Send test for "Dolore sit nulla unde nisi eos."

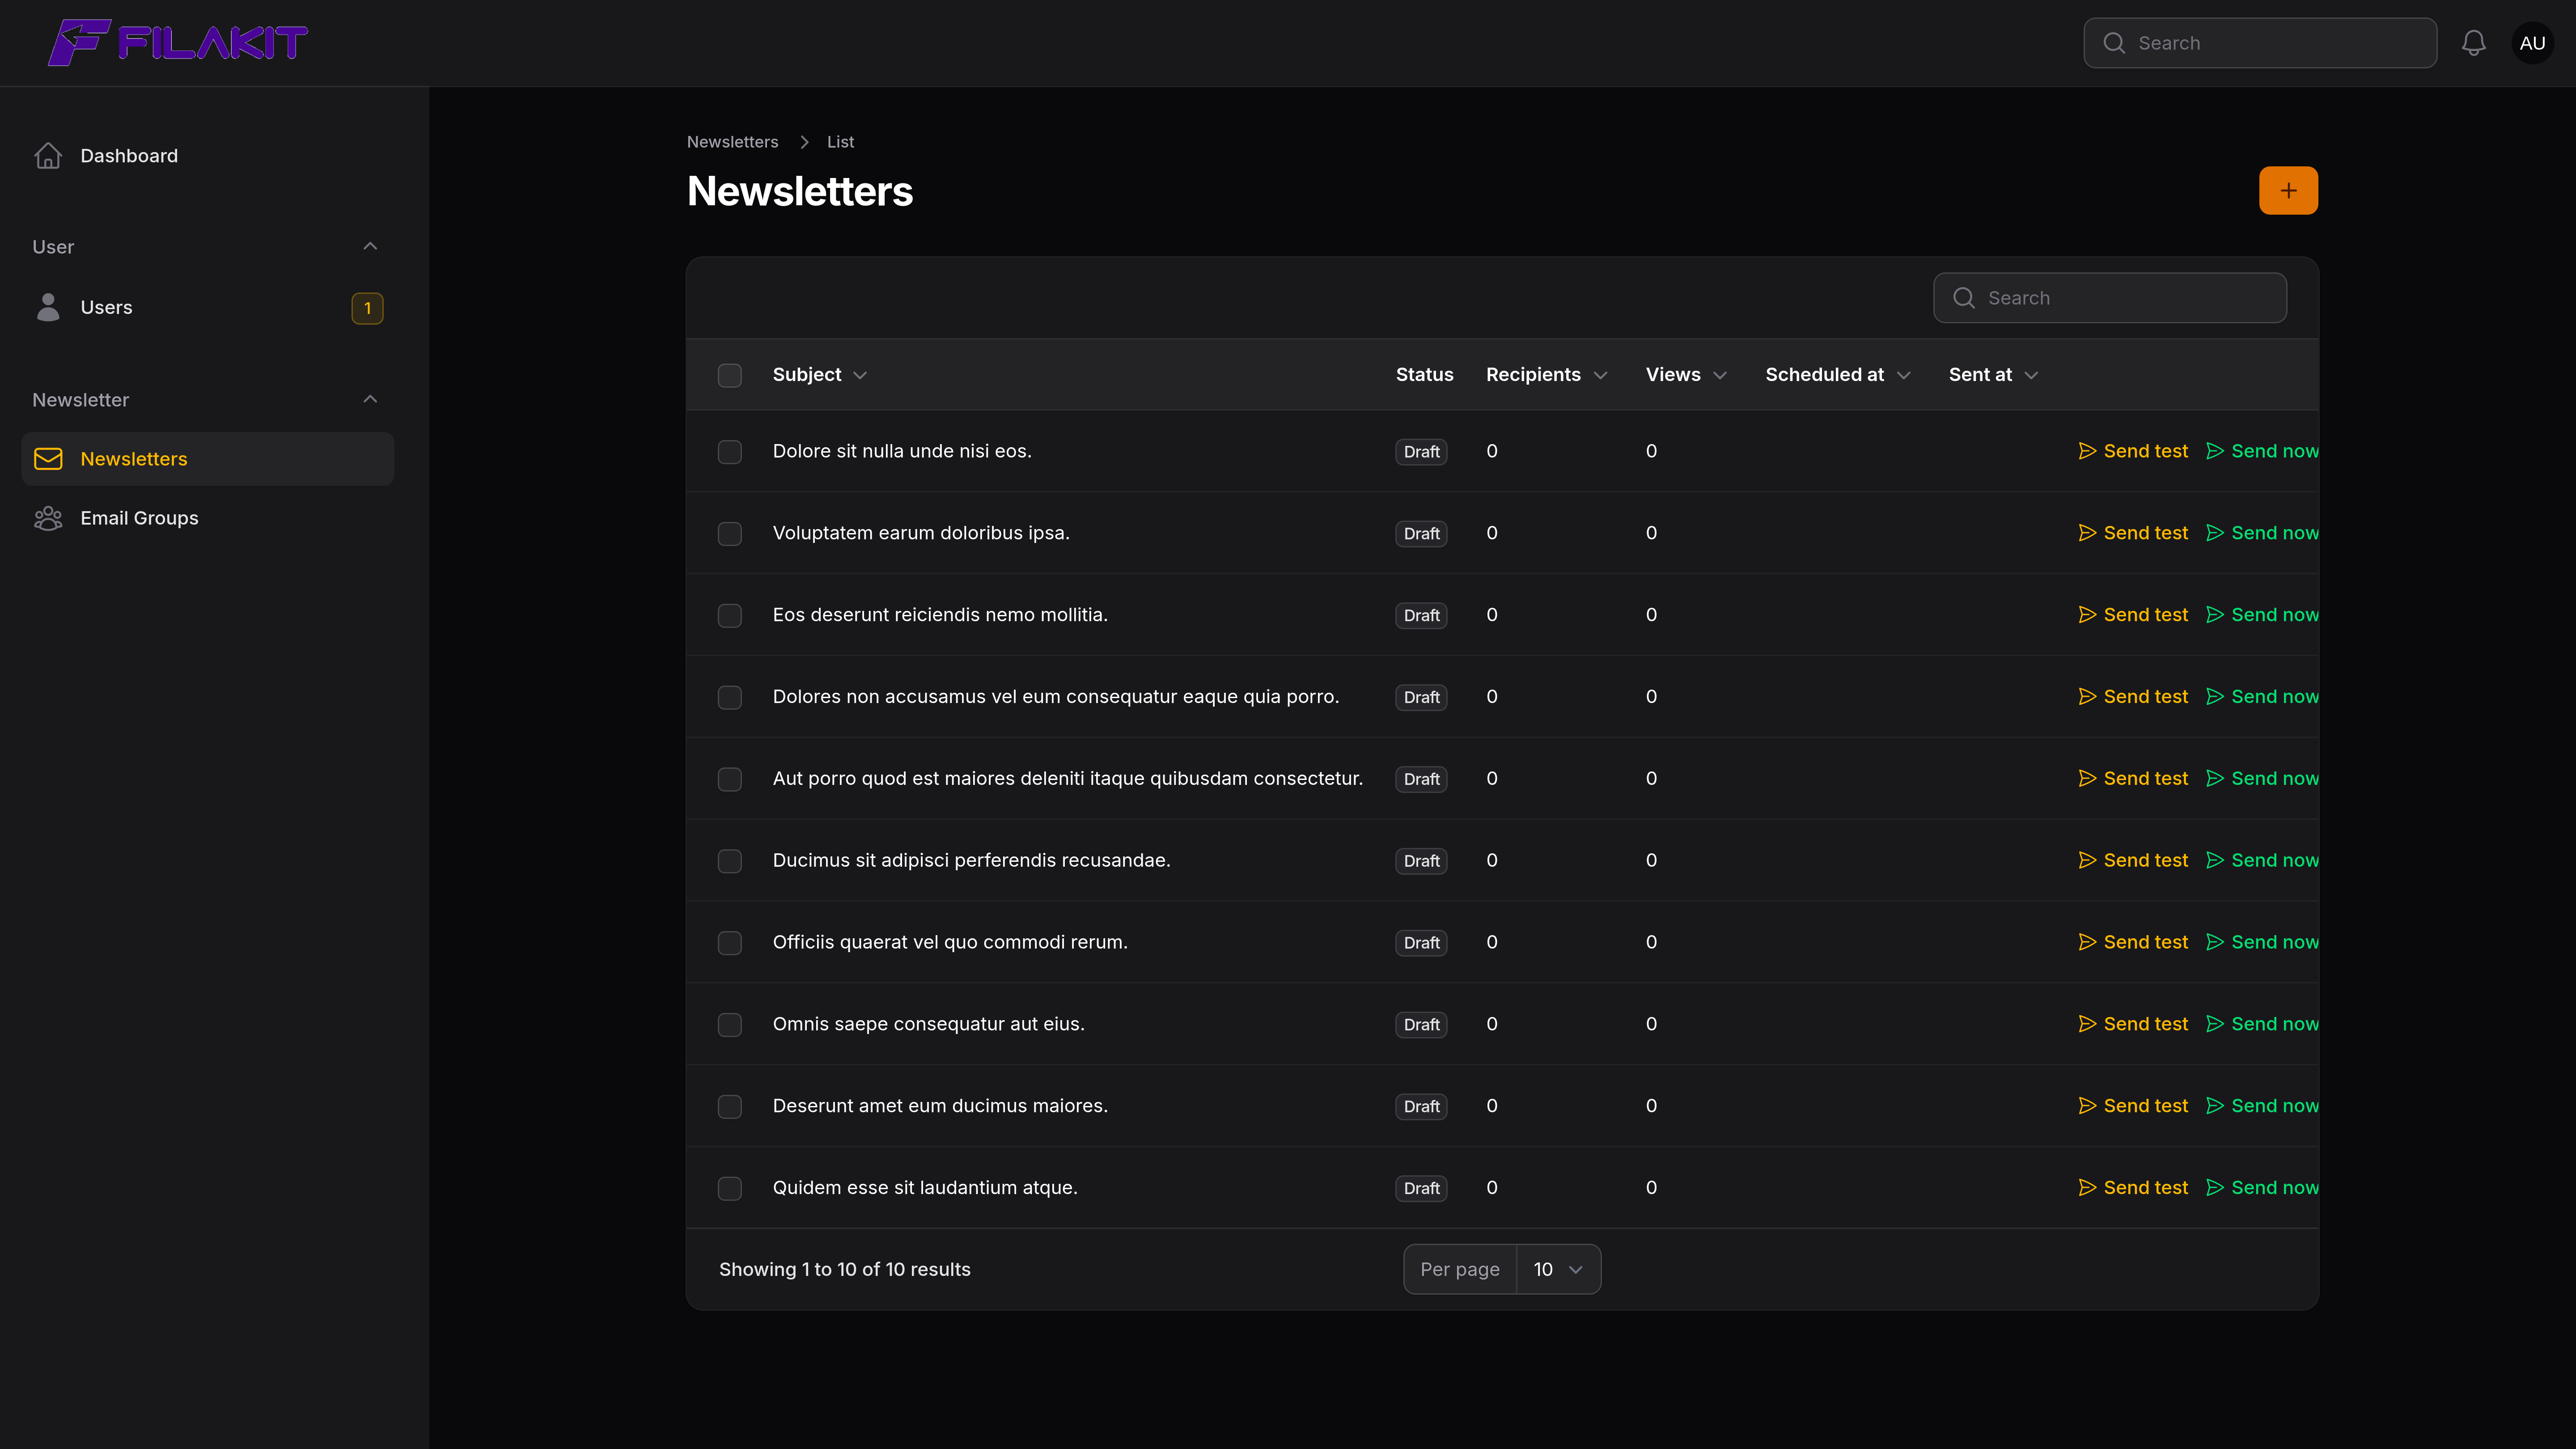(2133, 451)
